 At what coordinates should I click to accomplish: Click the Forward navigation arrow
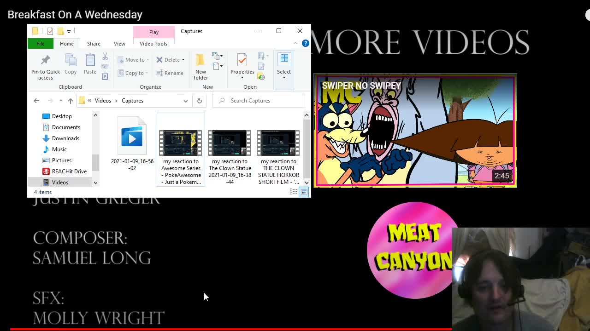pyautogui.click(x=50, y=101)
